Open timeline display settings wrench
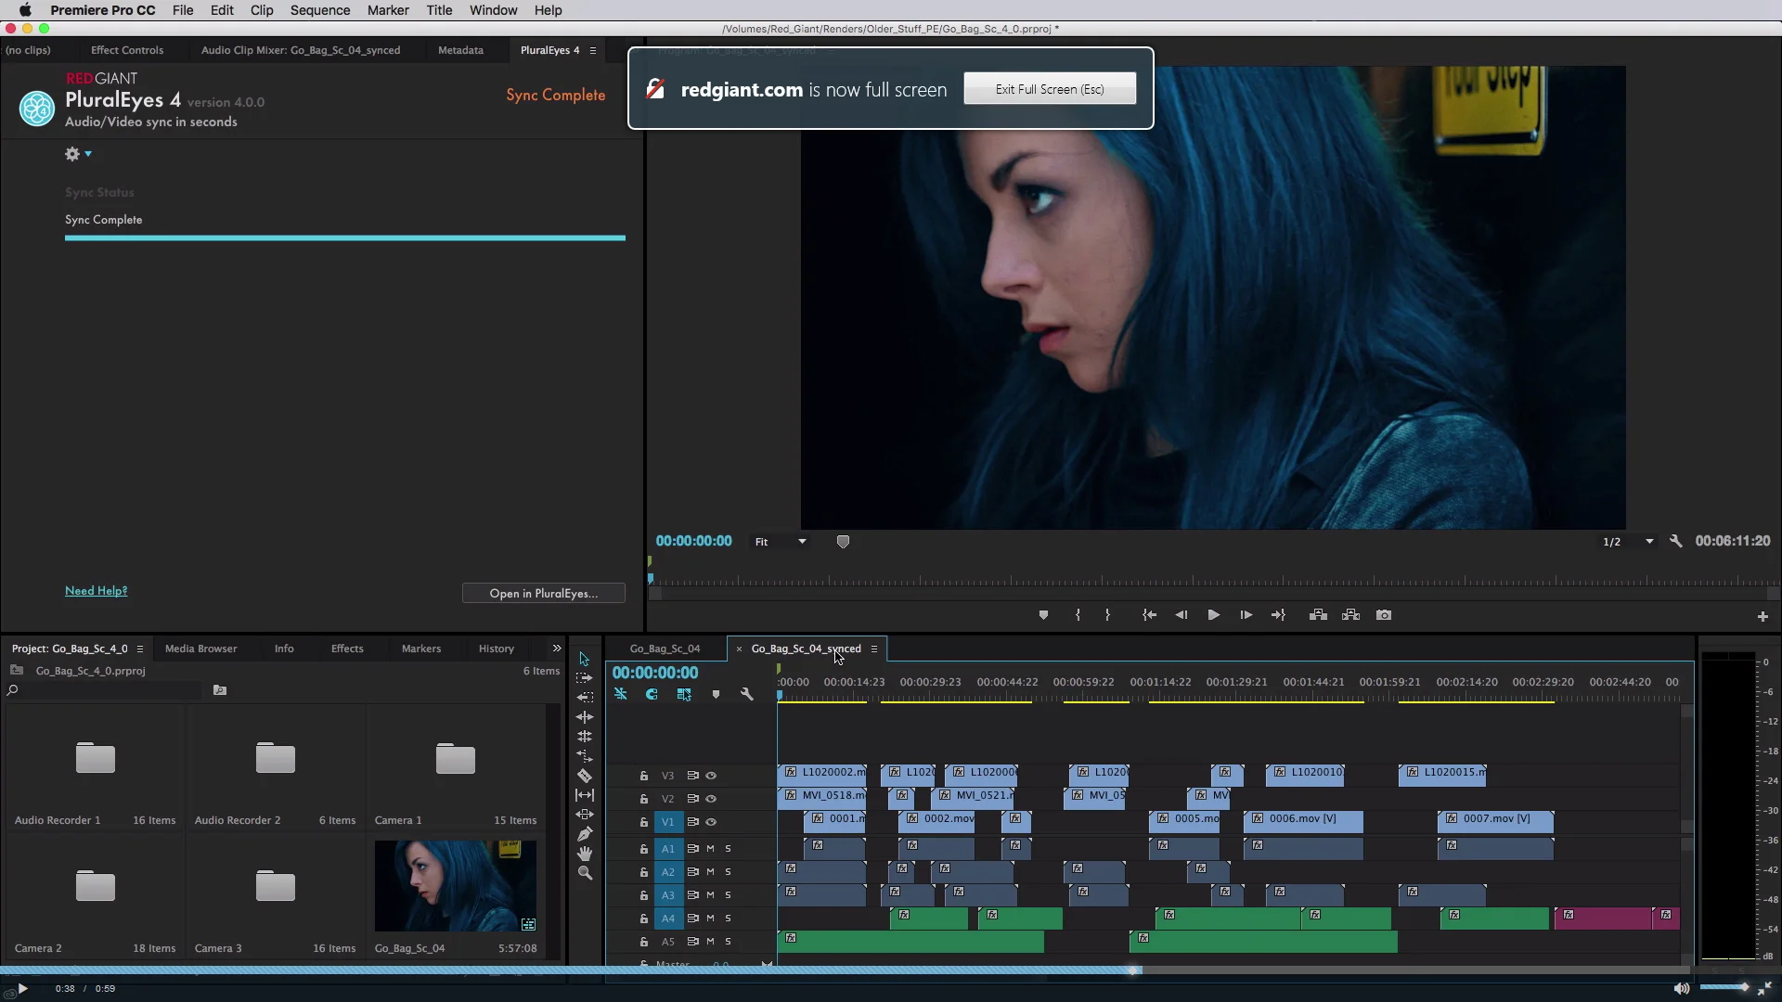 point(746,694)
